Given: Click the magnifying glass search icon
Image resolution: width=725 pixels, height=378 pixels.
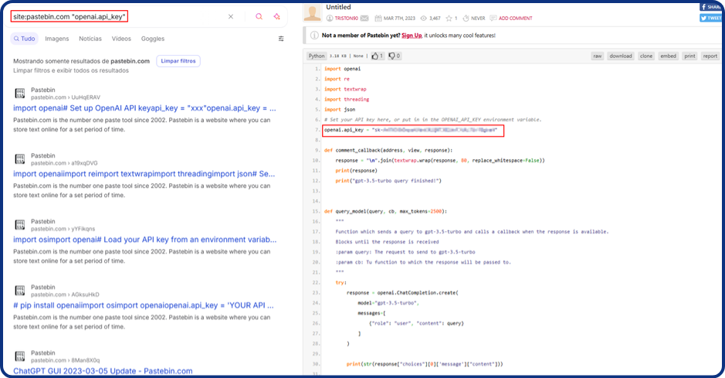Looking at the screenshot, I should [x=259, y=16].
